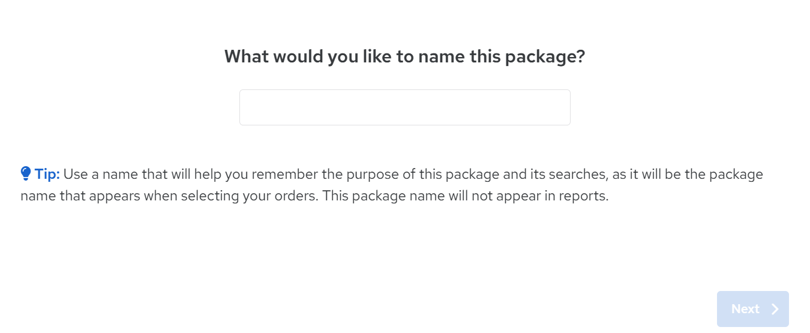Click the right chevron on Next
The width and height of the screenshot is (810, 333).
tap(775, 309)
